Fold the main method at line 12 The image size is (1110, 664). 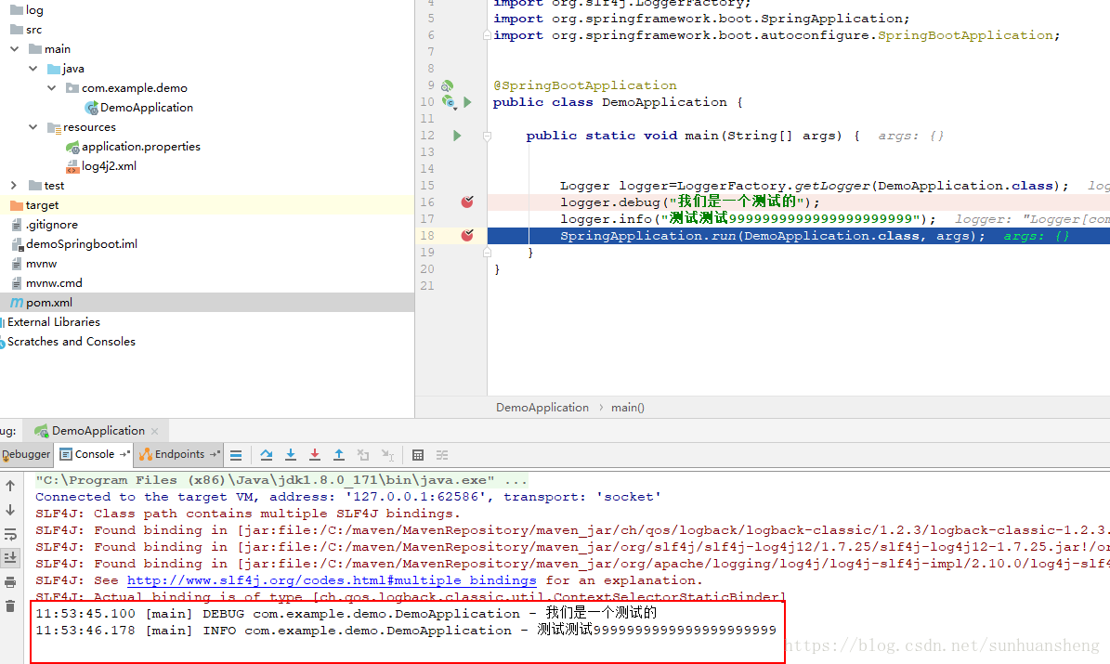tap(487, 136)
